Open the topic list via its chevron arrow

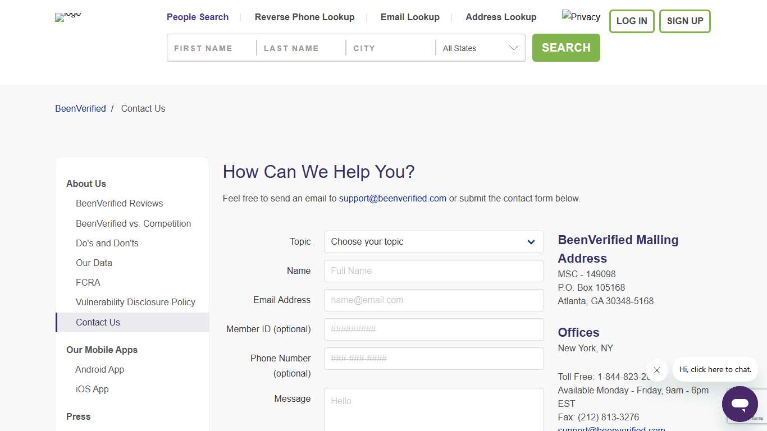click(x=530, y=242)
